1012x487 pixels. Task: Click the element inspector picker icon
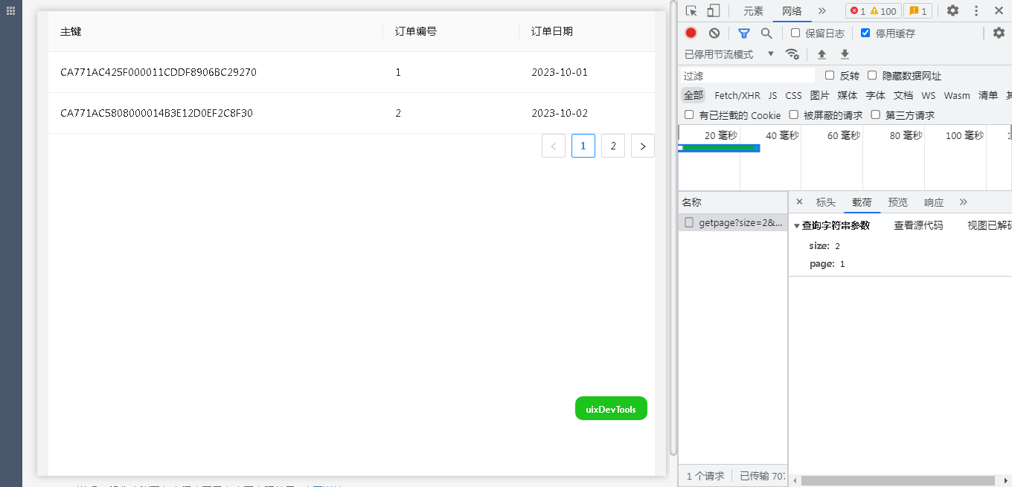691,10
